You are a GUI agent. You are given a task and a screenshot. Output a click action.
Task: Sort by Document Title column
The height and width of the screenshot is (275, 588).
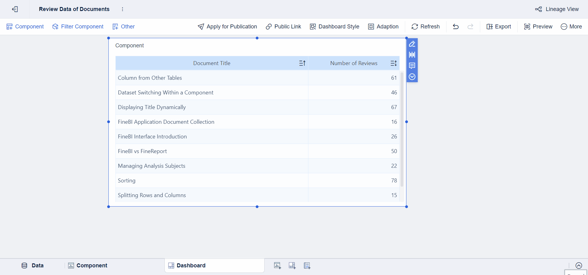tap(302, 63)
